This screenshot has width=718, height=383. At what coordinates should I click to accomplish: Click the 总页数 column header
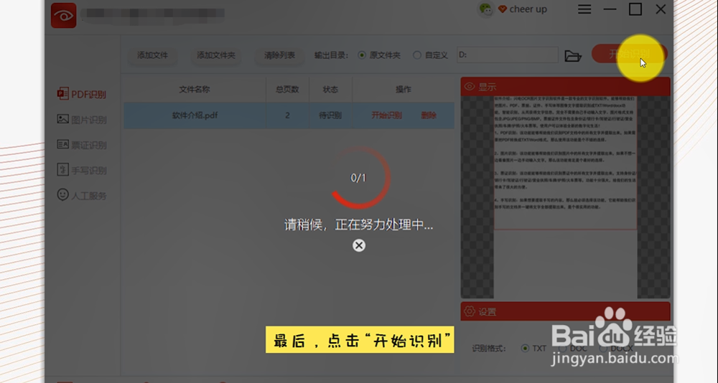coord(287,89)
